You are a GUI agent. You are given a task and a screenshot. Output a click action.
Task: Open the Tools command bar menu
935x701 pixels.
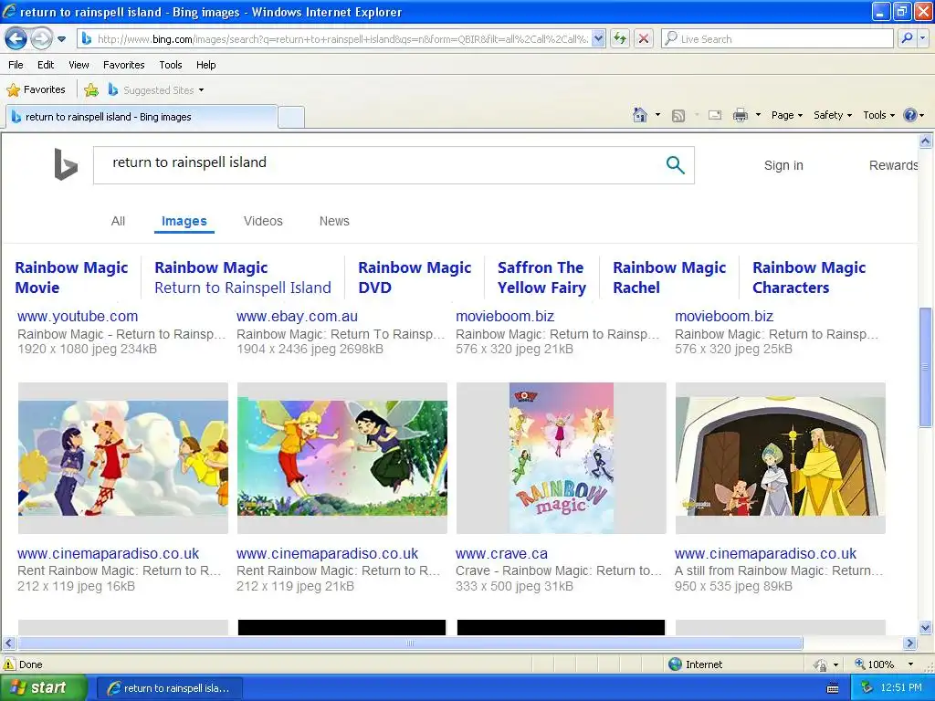coord(878,115)
